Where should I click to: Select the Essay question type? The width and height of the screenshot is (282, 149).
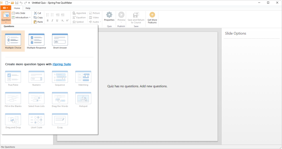(x=60, y=121)
